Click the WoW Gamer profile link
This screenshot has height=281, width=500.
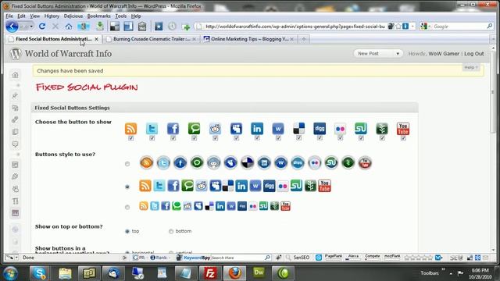(444, 54)
